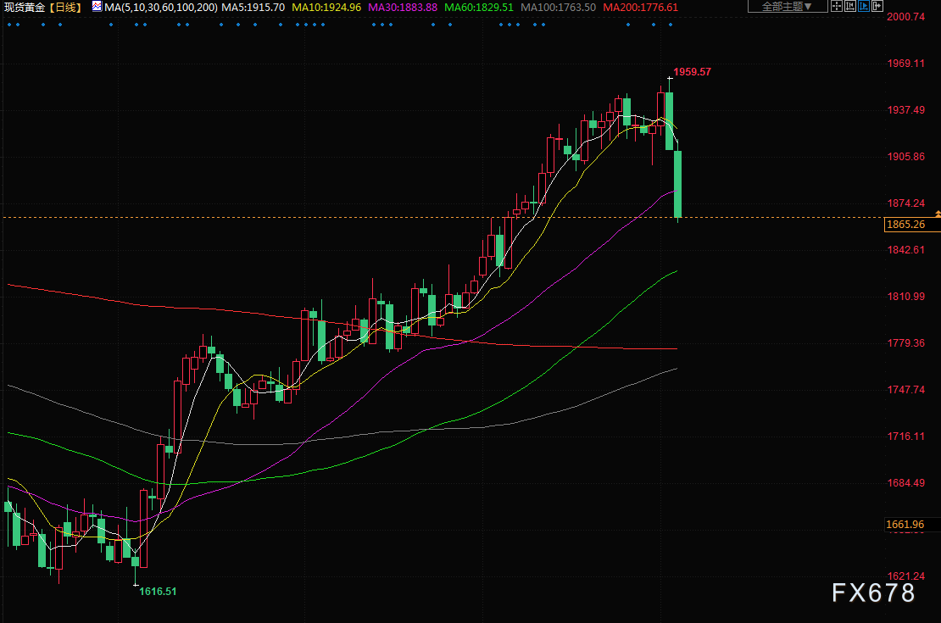This screenshot has width=941, height=623.
Task: Click the MA30:1883.88 value
Action: pos(403,7)
